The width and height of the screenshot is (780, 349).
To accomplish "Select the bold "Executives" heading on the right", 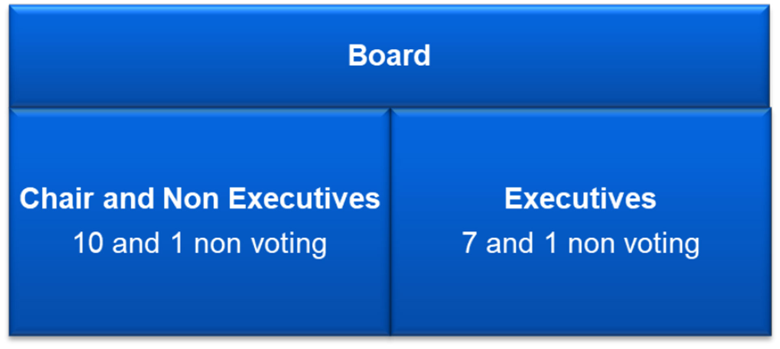I will tap(580, 199).
